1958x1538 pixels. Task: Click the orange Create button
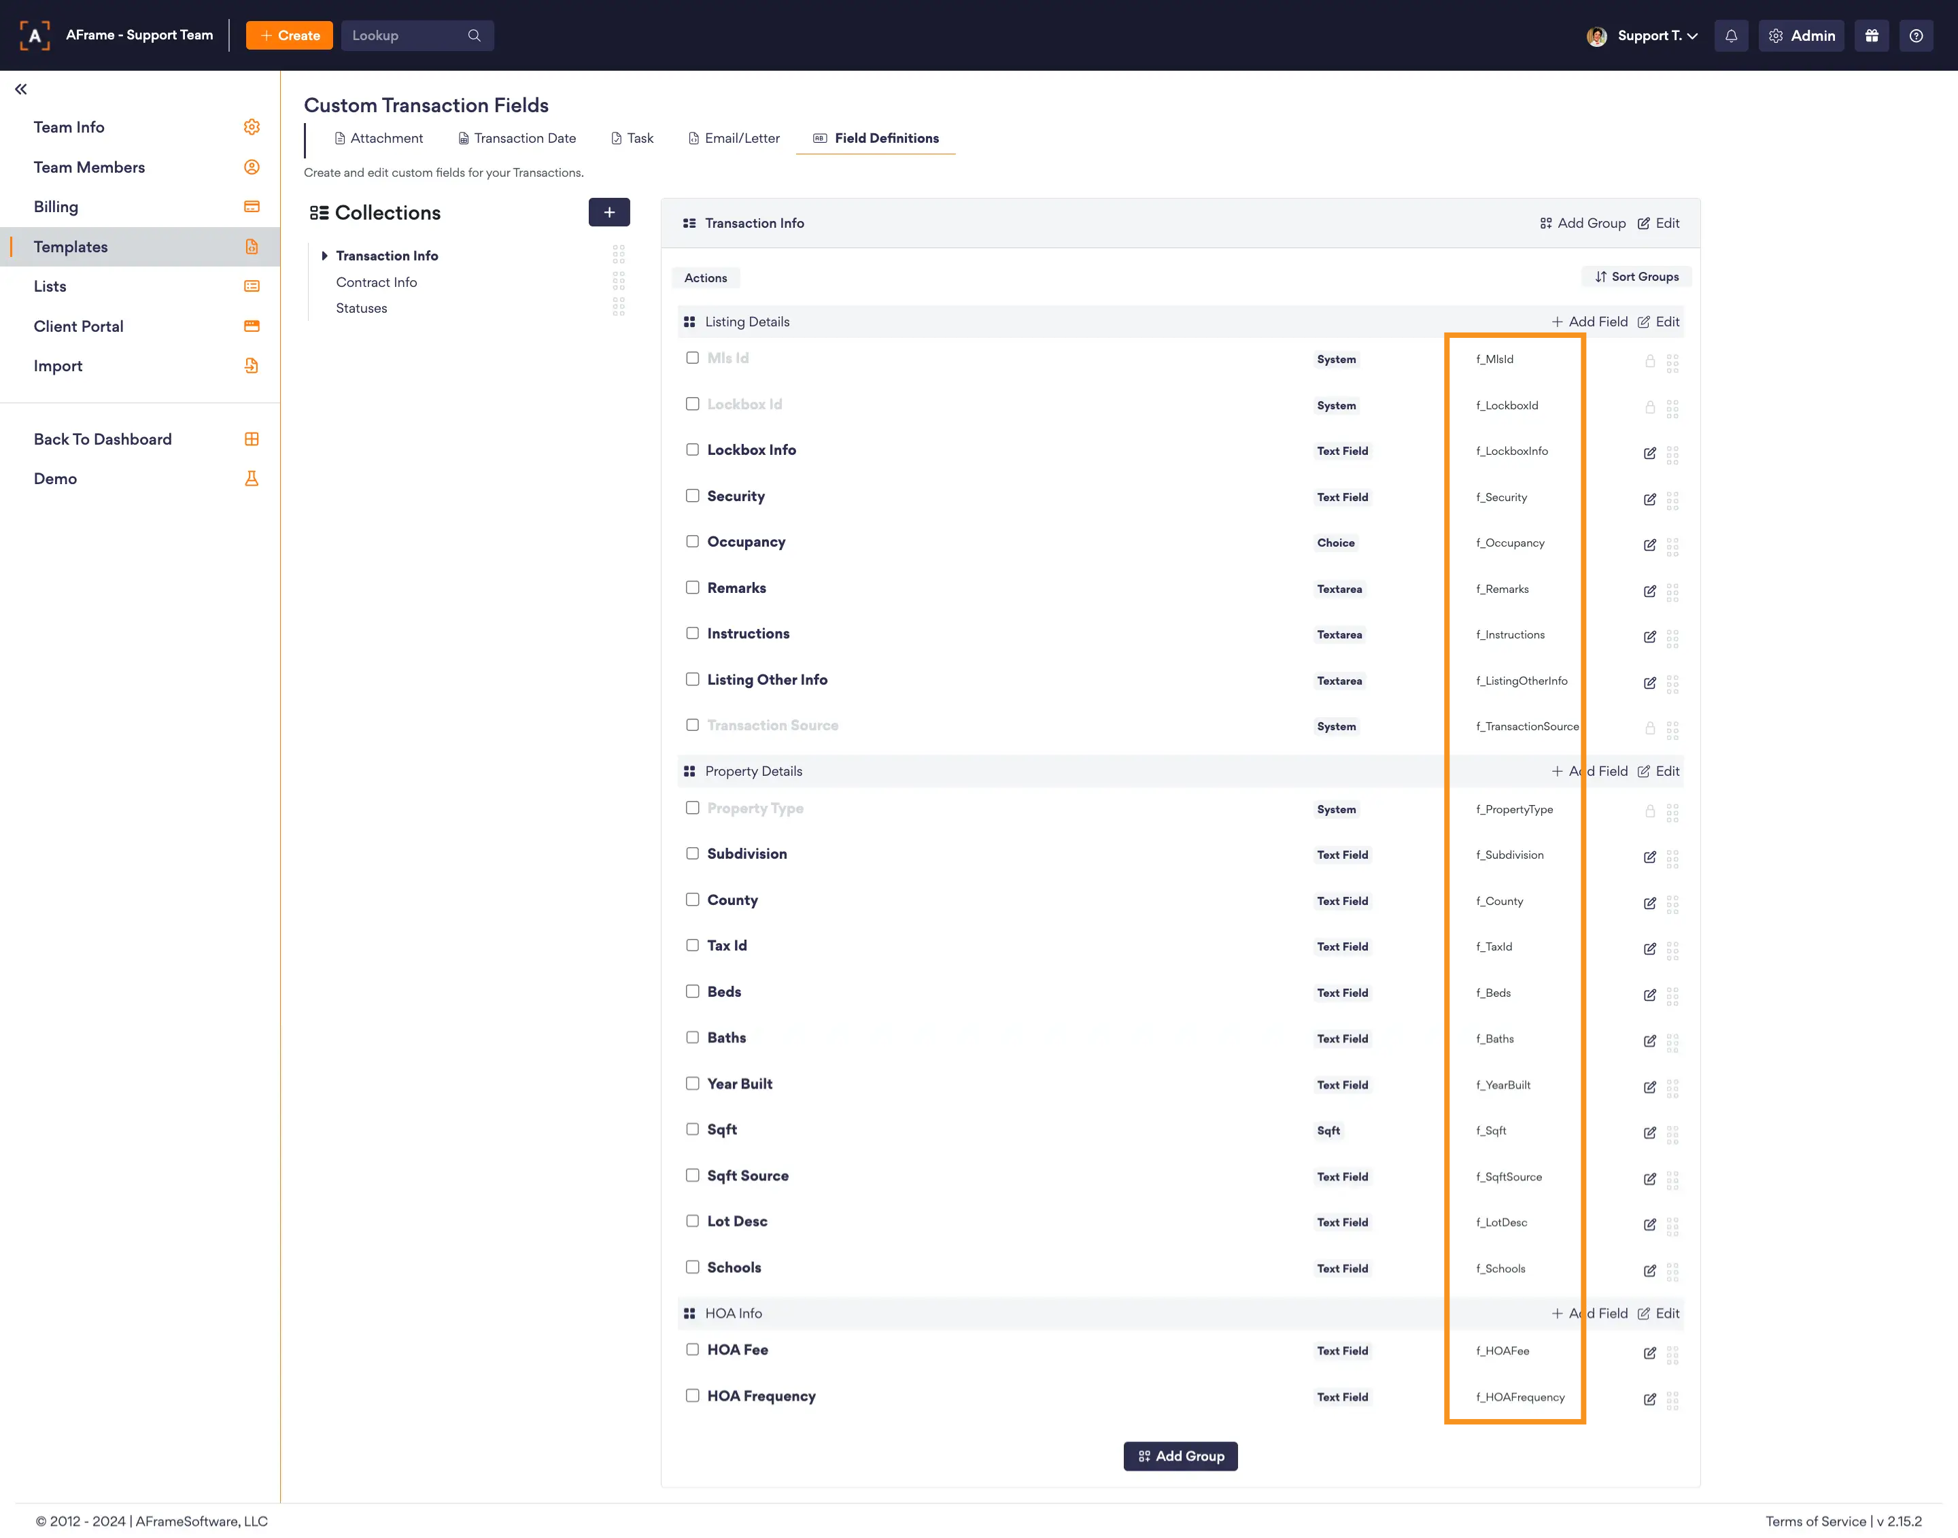[x=289, y=36]
